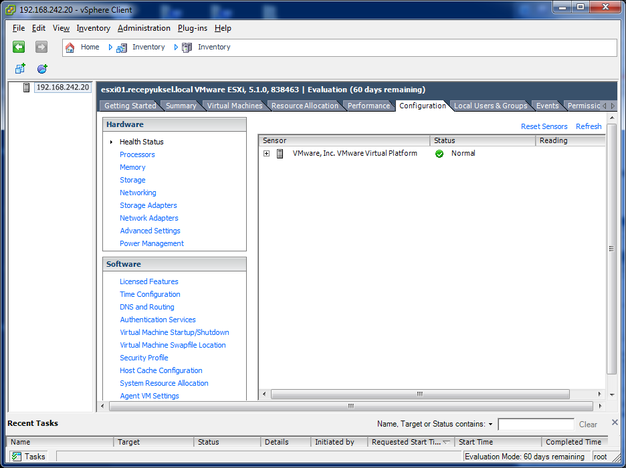Open the DNS and Routing link

pos(147,308)
